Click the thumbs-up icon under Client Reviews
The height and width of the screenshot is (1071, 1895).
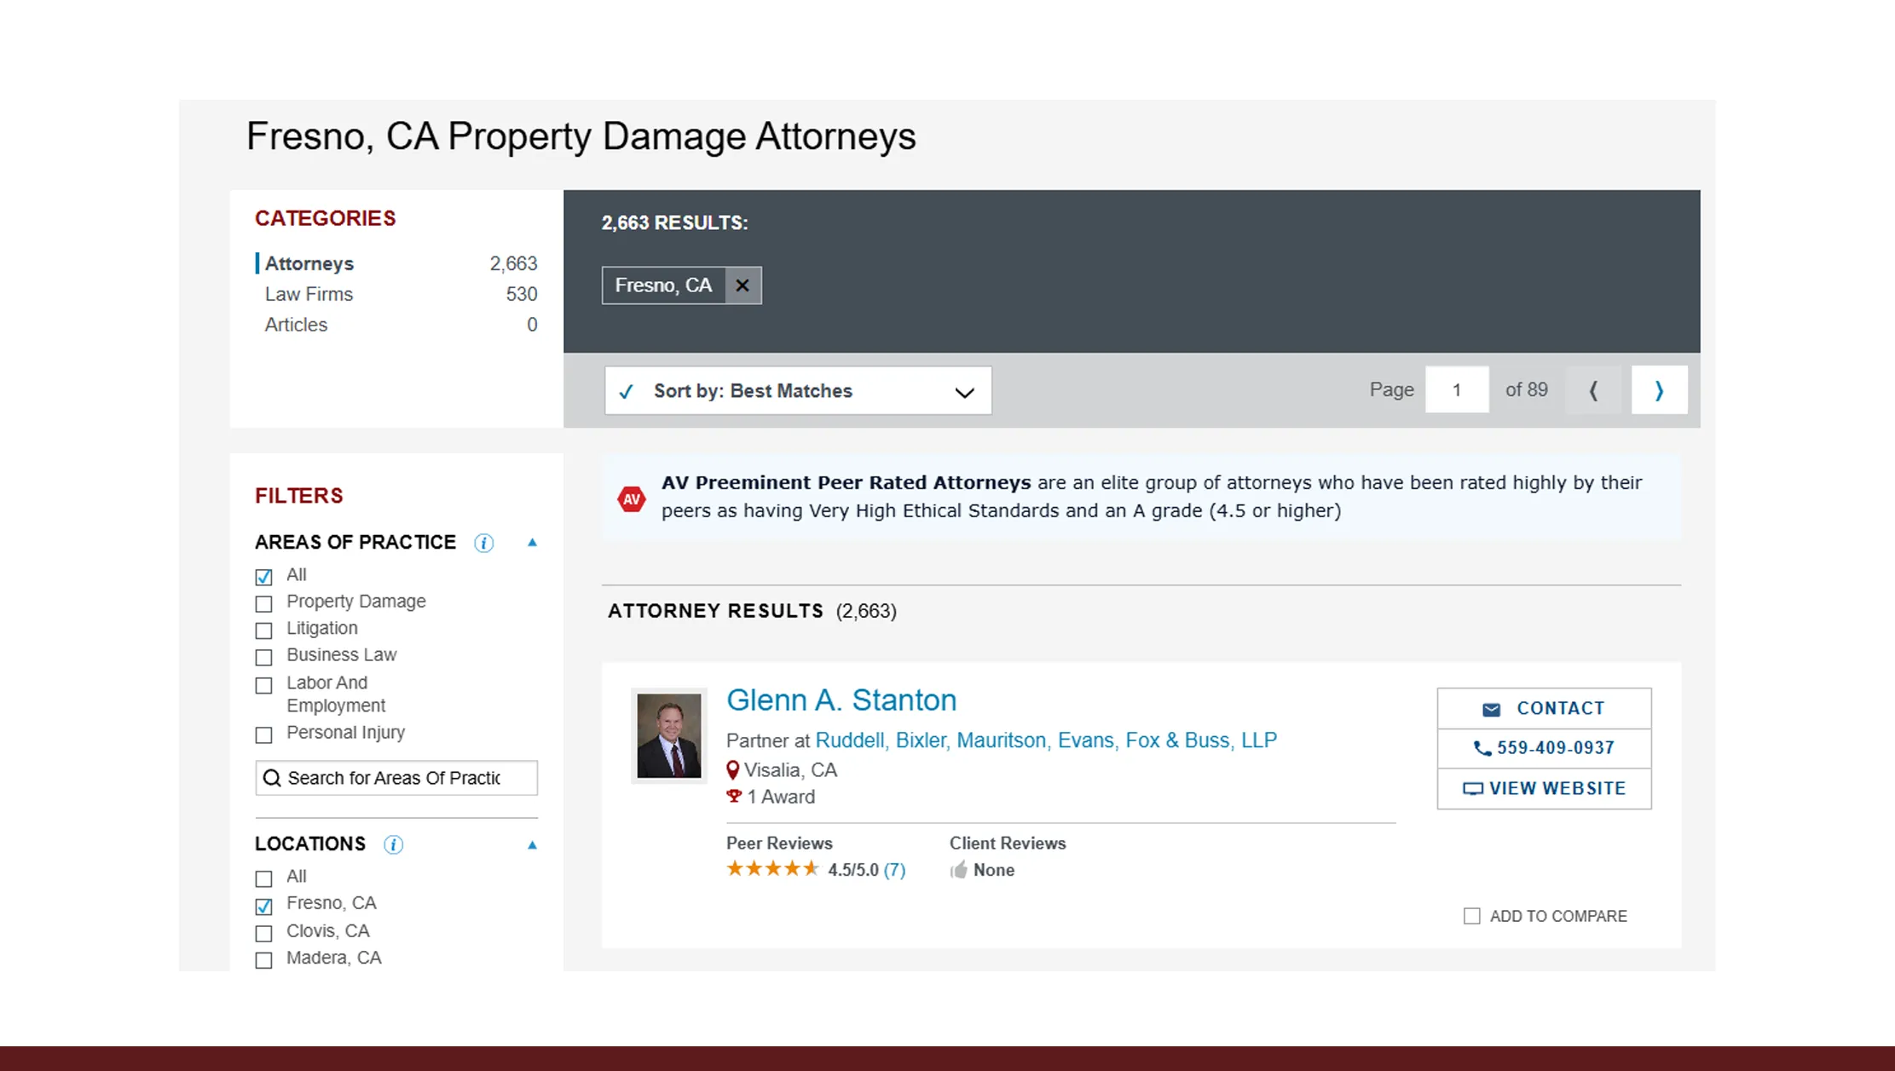coord(958,869)
